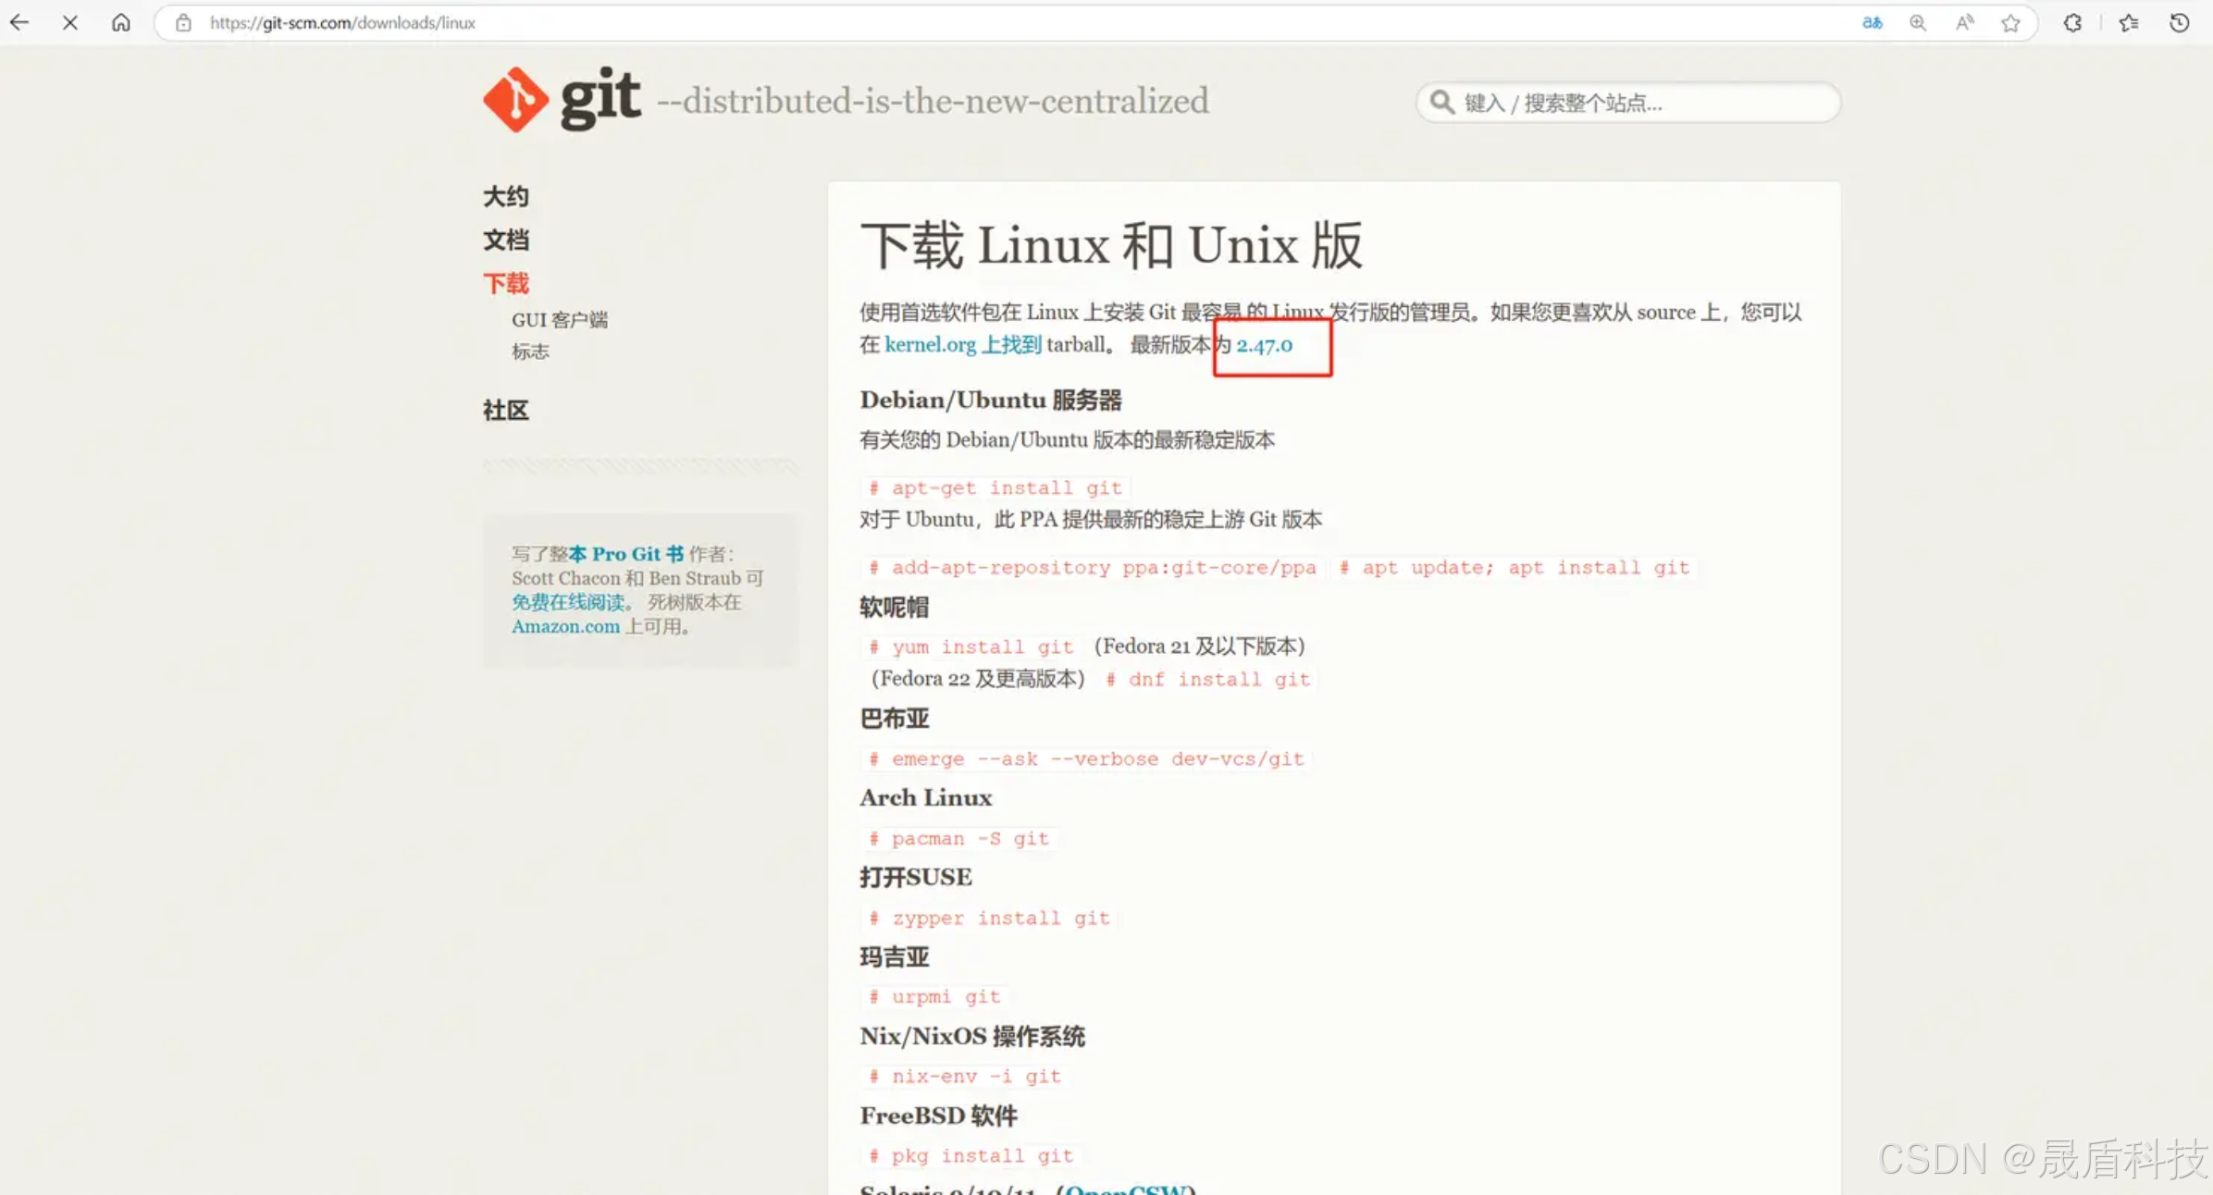Image resolution: width=2213 pixels, height=1195 pixels.
Task: Go to browser home page icon
Action: tap(121, 22)
